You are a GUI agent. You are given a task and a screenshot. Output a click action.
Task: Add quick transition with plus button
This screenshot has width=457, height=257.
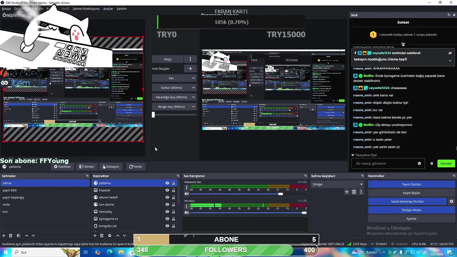[190, 69]
